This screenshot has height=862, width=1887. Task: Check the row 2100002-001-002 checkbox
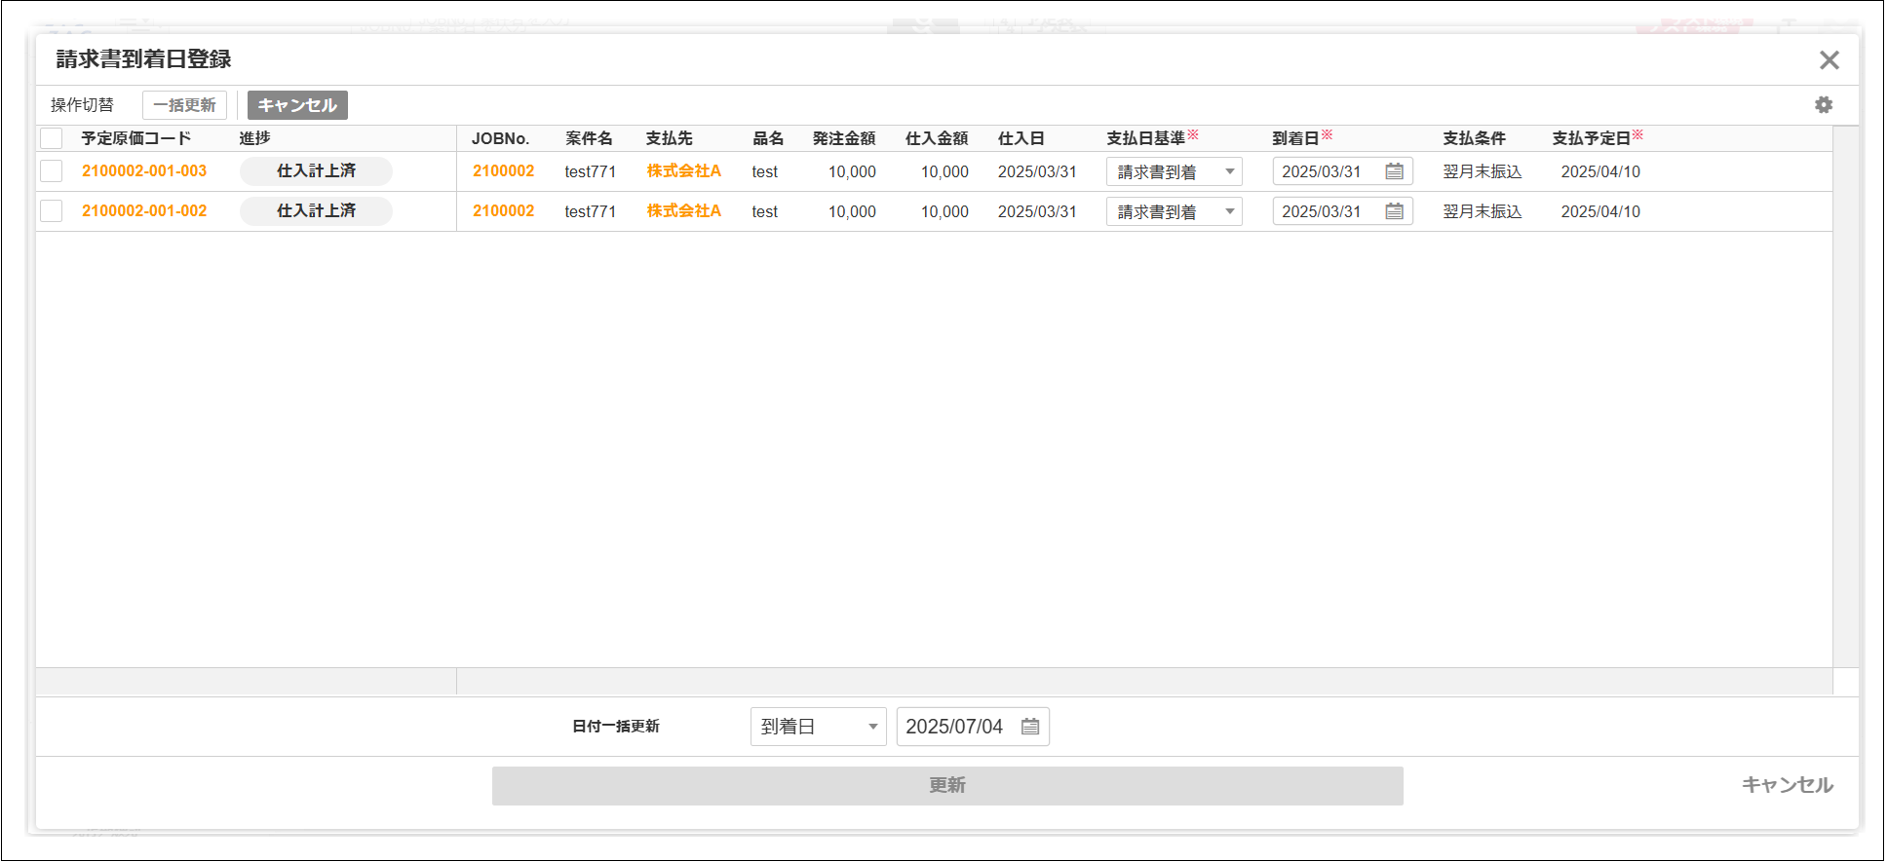(x=52, y=211)
